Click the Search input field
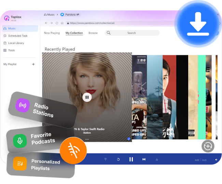Image resolution: width=222 pixels, height=184 pixels. click(x=132, y=33)
